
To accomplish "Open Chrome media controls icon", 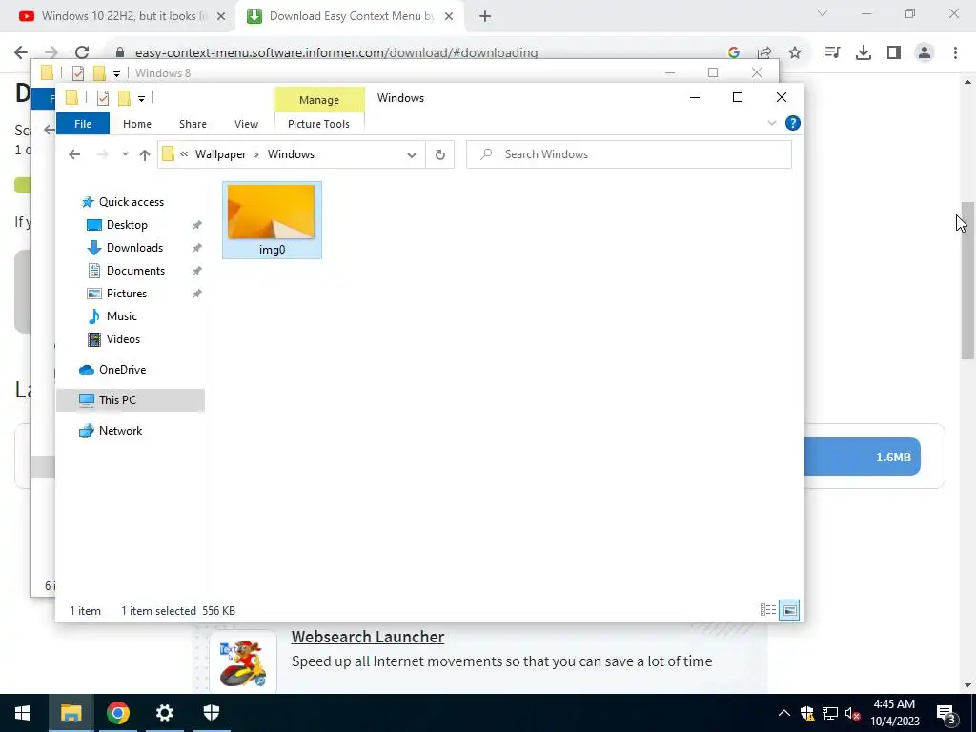I will (832, 52).
